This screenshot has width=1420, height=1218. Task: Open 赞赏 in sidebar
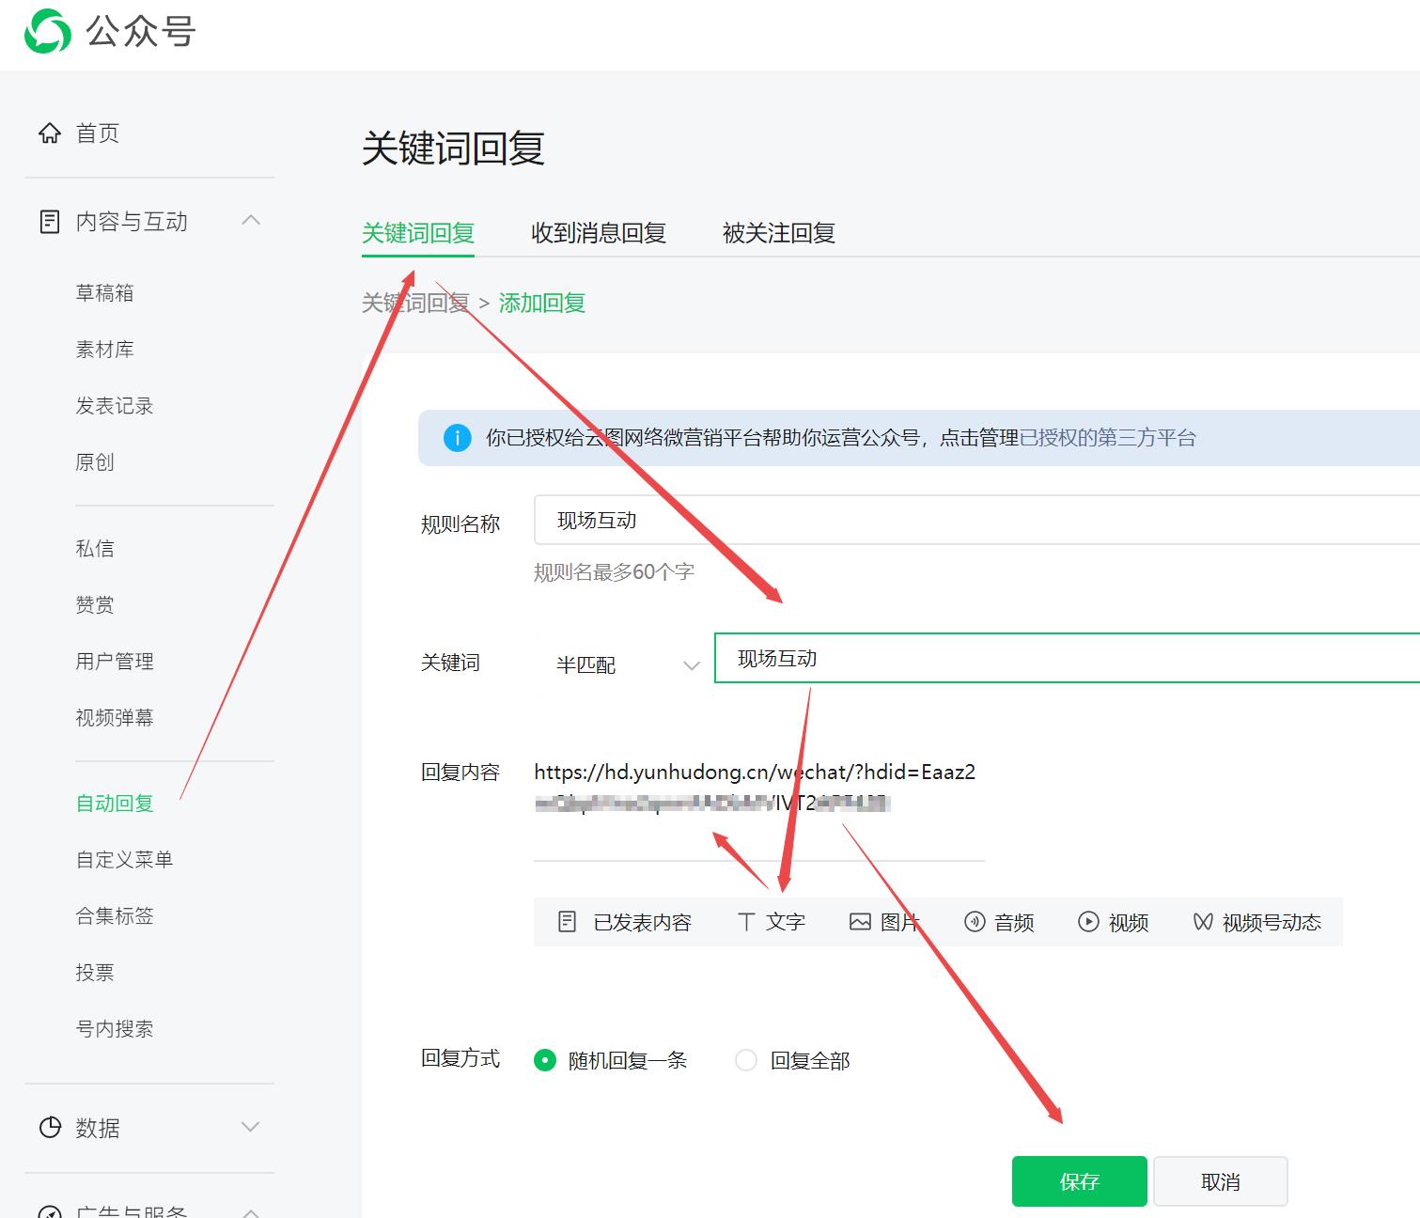(95, 605)
